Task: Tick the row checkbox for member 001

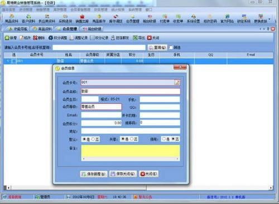Action: pyautogui.click(x=14, y=61)
